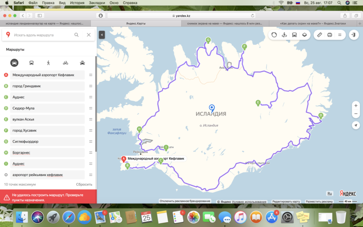Click the my location arrow button
This screenshot has height=227, width=363.
[x=356, y=125]
